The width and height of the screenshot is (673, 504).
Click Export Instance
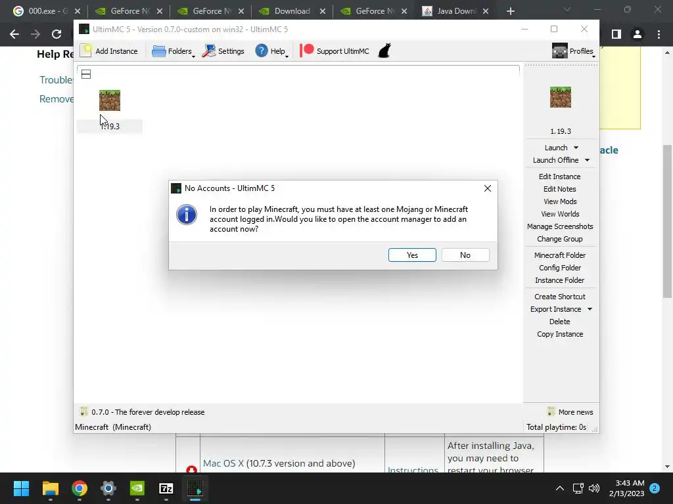[555, 309]
